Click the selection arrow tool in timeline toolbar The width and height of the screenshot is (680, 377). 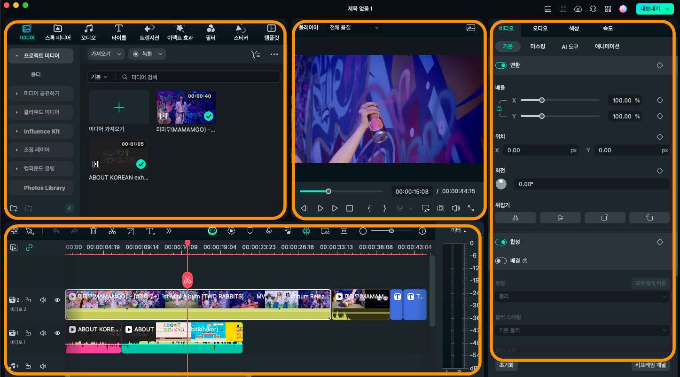pyautogui.click(x=30, y=231)
